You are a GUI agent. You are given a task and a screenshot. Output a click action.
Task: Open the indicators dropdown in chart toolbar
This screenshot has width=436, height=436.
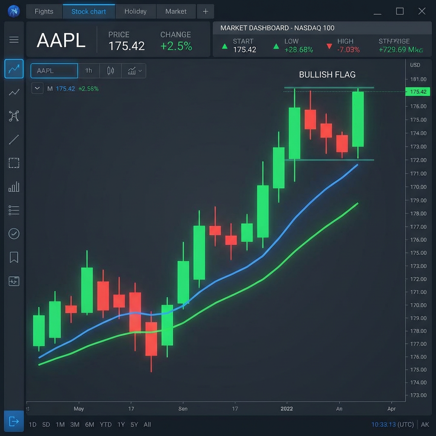(134, 71)
